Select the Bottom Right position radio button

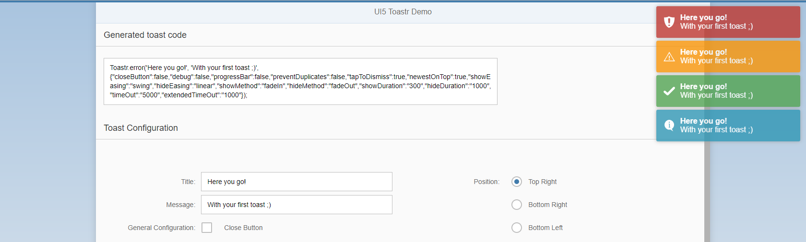(x=517, y=205)
